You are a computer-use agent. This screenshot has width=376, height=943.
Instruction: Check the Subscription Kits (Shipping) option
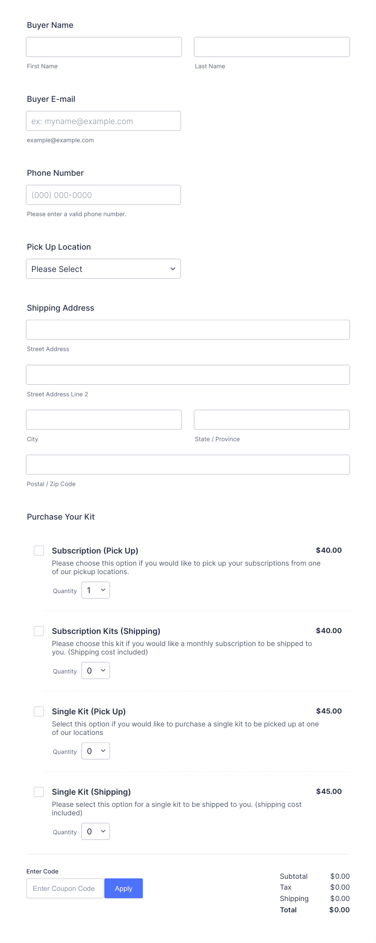click(39, 631)
